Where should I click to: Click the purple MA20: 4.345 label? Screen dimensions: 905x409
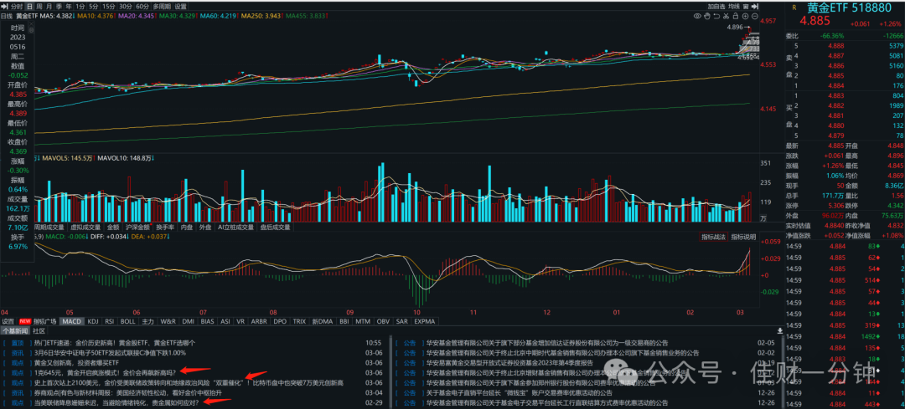(x=137, y=16)
